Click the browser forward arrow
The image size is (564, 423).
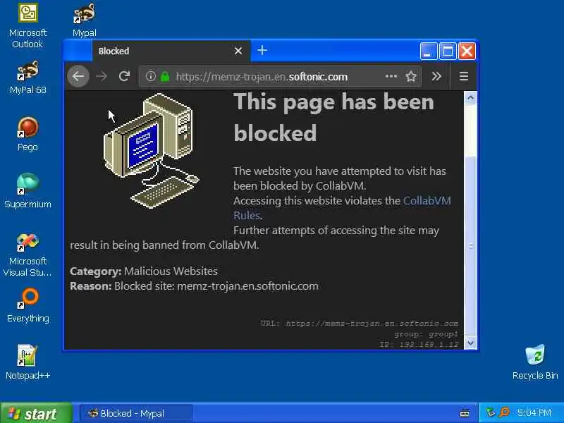[102, 76]
